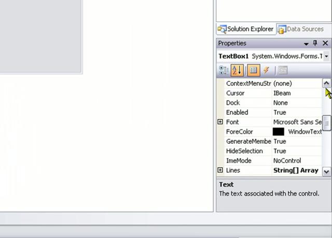Click the Property Pages icon
The width and height of the screenshot is (332, 238).
pyautogui.click(x=283, y=70)
